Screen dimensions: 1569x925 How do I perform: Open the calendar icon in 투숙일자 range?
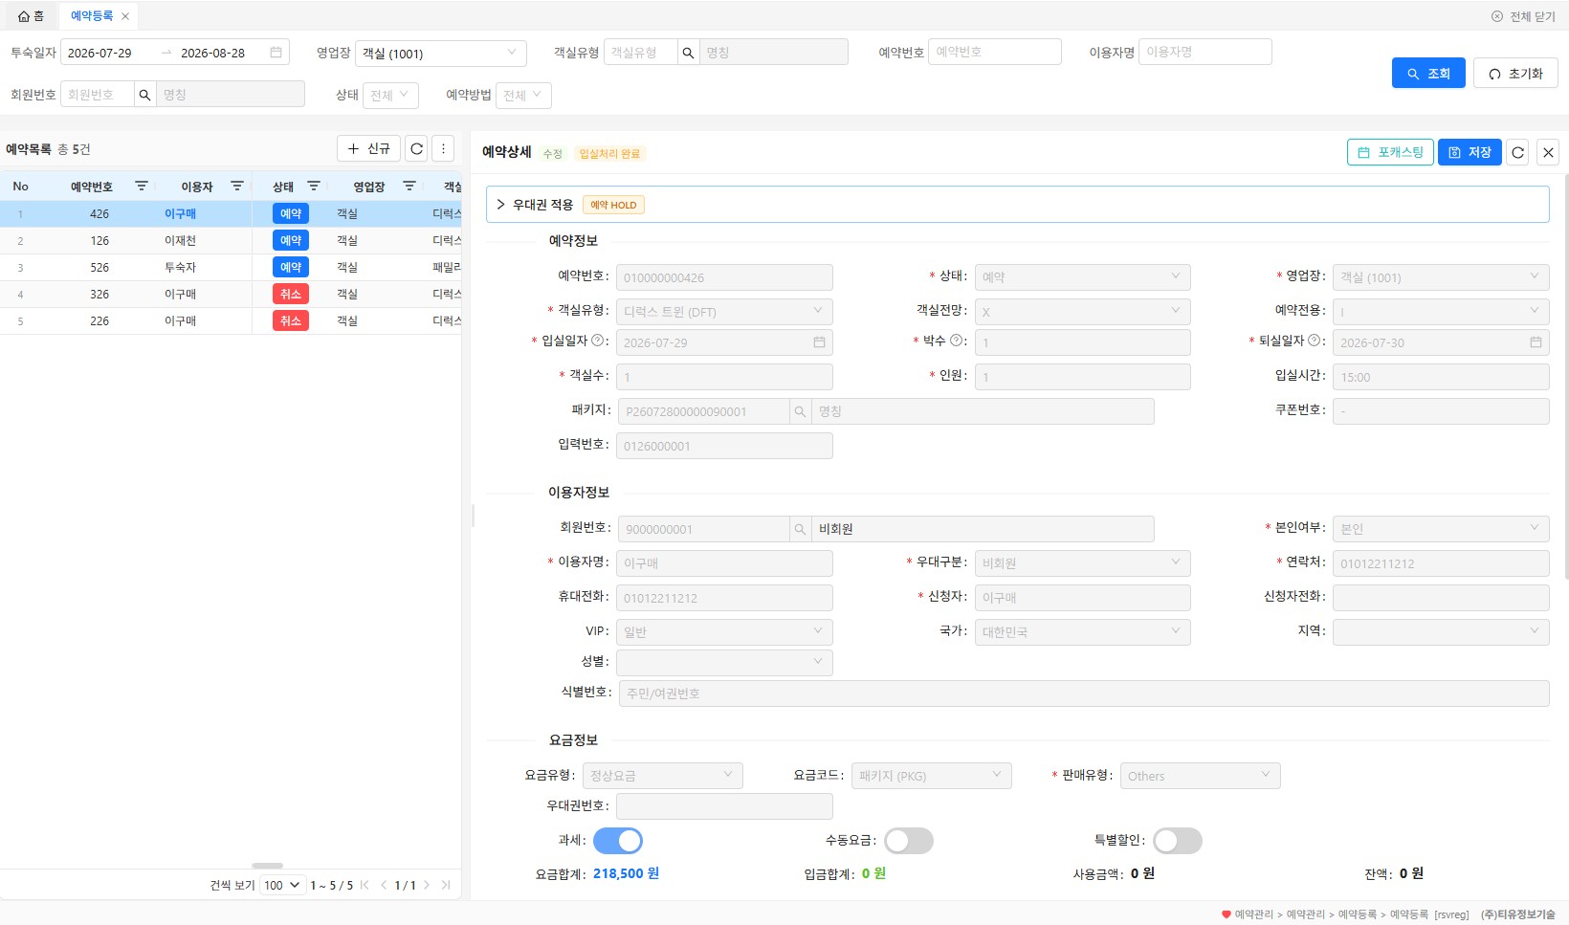[276, 53]
